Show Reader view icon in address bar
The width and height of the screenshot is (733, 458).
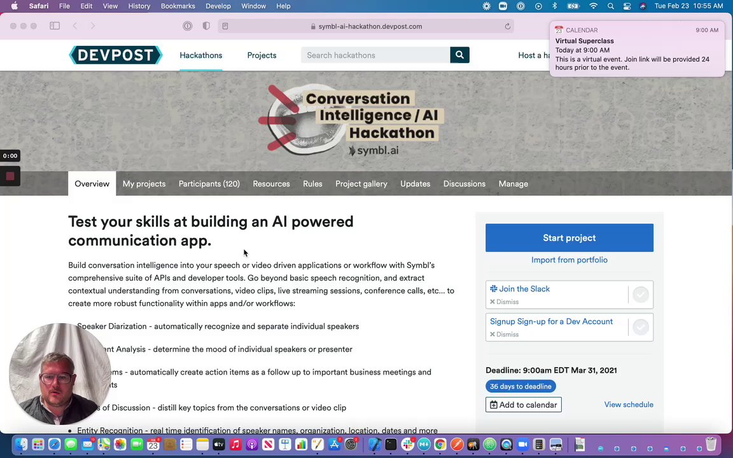pyautogui.click(x=225, y=26)
